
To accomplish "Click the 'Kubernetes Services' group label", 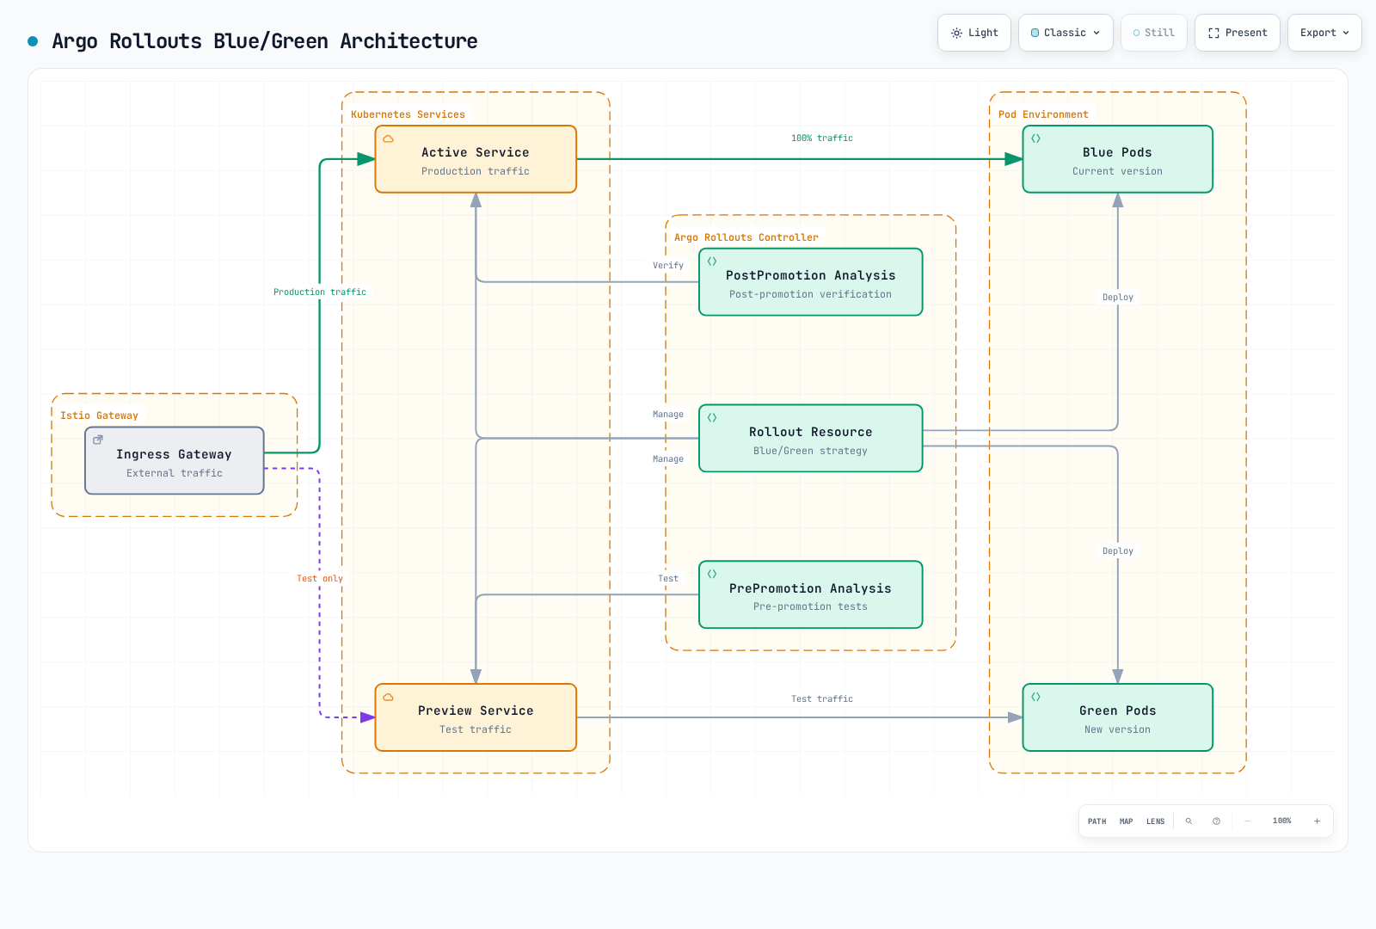I will pyautogui.click(x=408, y=114).
